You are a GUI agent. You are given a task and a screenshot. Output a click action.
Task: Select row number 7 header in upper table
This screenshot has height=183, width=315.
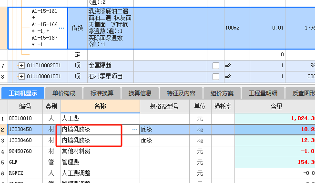[4, 65]
